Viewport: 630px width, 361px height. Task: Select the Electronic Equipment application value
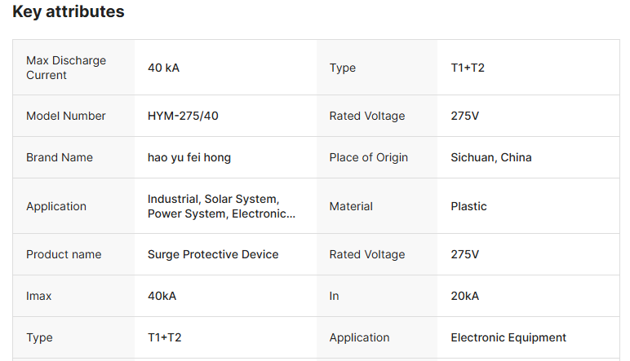tap(508, 337)
